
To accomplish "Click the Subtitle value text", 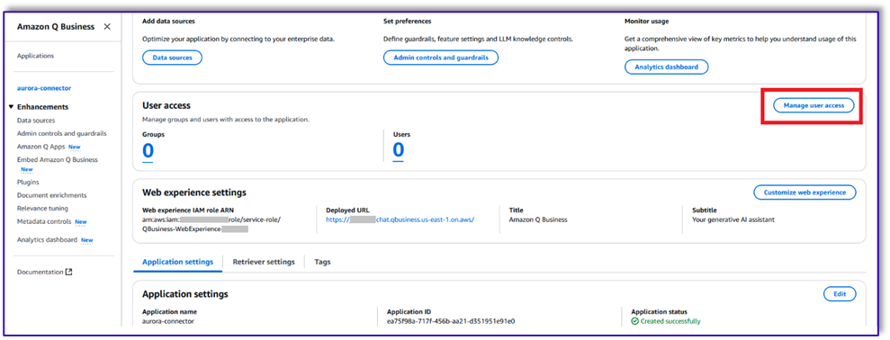I will [x=733, y=219].
